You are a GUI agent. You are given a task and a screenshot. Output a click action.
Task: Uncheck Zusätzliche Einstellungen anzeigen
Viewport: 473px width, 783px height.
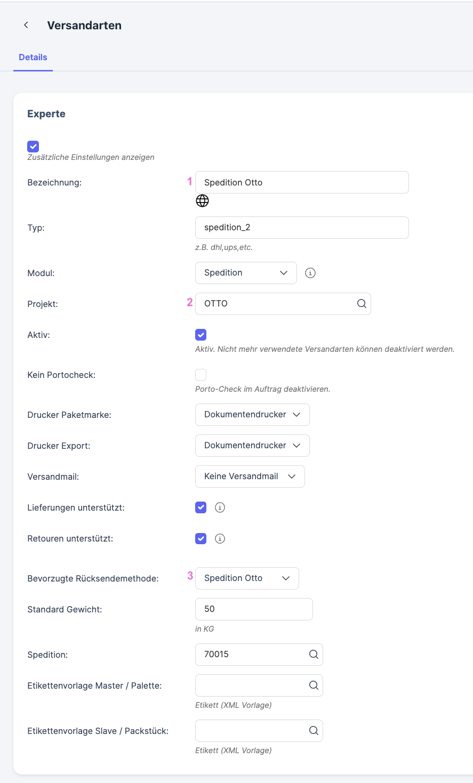33,147
